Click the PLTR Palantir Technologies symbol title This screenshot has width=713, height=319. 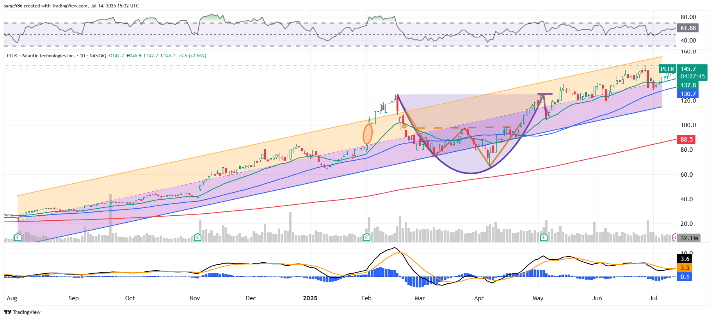pos(41,56)
